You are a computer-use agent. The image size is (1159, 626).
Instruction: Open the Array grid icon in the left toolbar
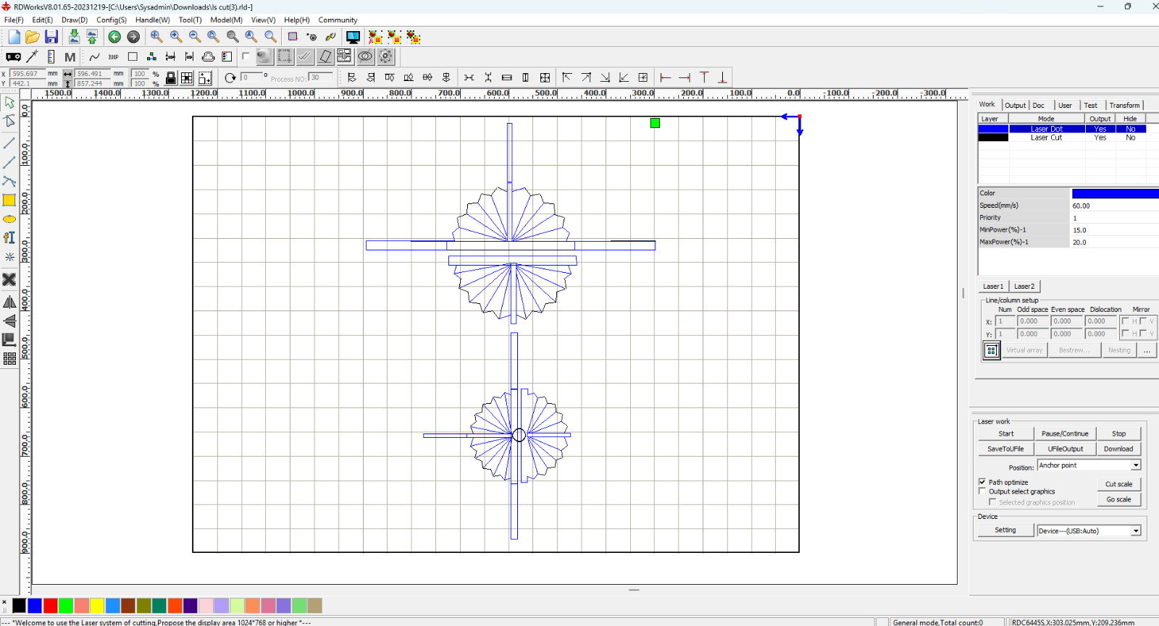coord(9,359)
